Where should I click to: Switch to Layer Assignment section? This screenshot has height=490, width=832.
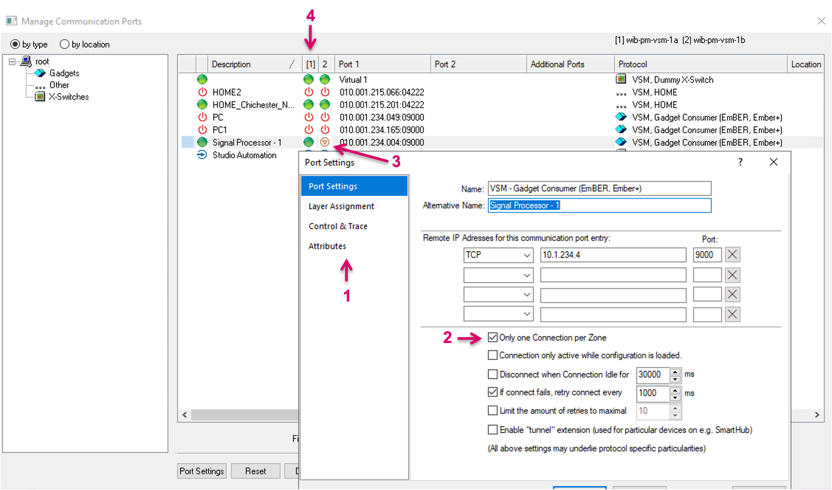[341, 206]
